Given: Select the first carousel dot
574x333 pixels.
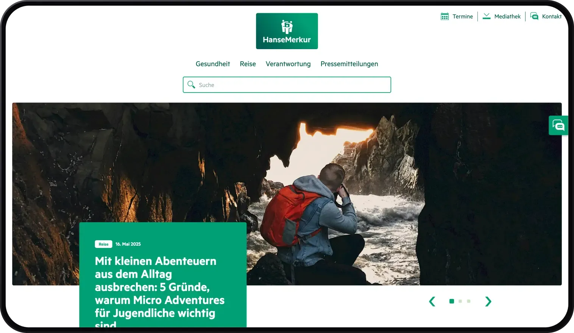Looking at the screenshot, I should pyautogui.click(x=452, y=301).
